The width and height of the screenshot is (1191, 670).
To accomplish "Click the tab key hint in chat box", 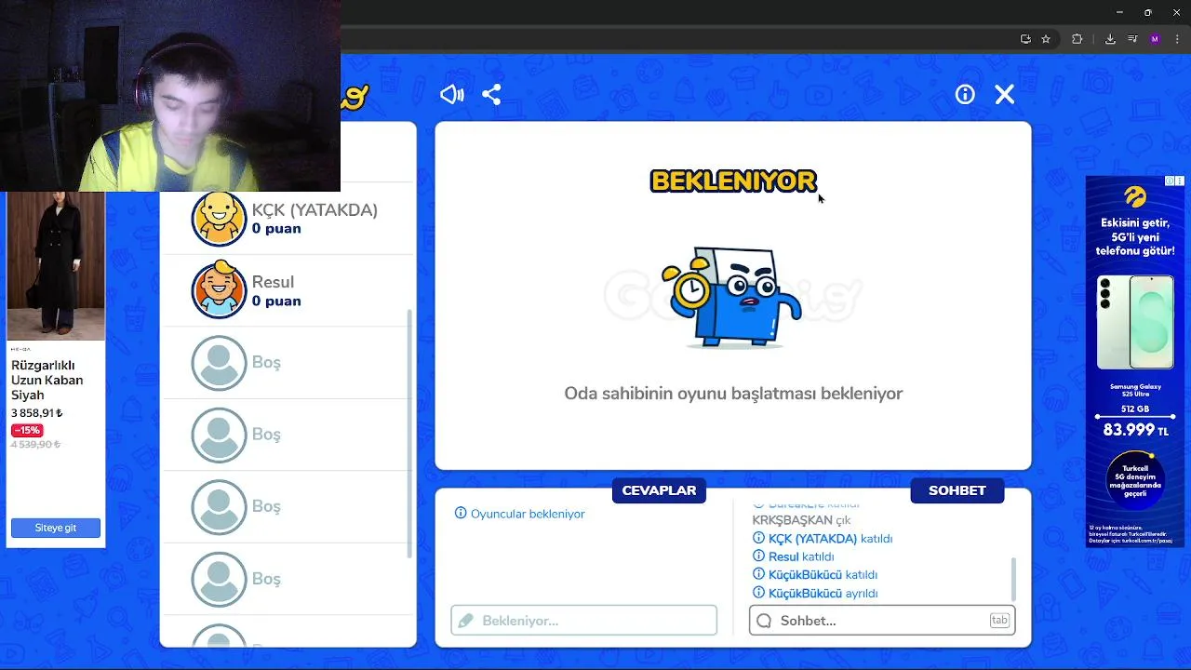I will pos(999,621).
